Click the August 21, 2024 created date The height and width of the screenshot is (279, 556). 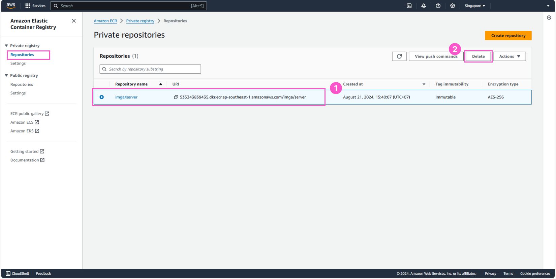coord(376,97)
